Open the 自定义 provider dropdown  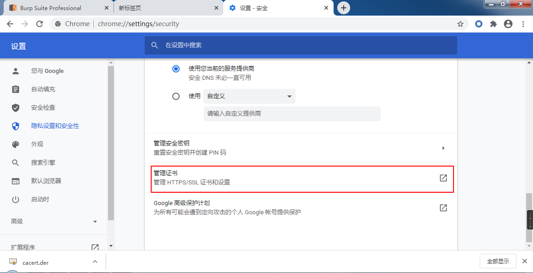pyautogui.click(x=249, y=96)
